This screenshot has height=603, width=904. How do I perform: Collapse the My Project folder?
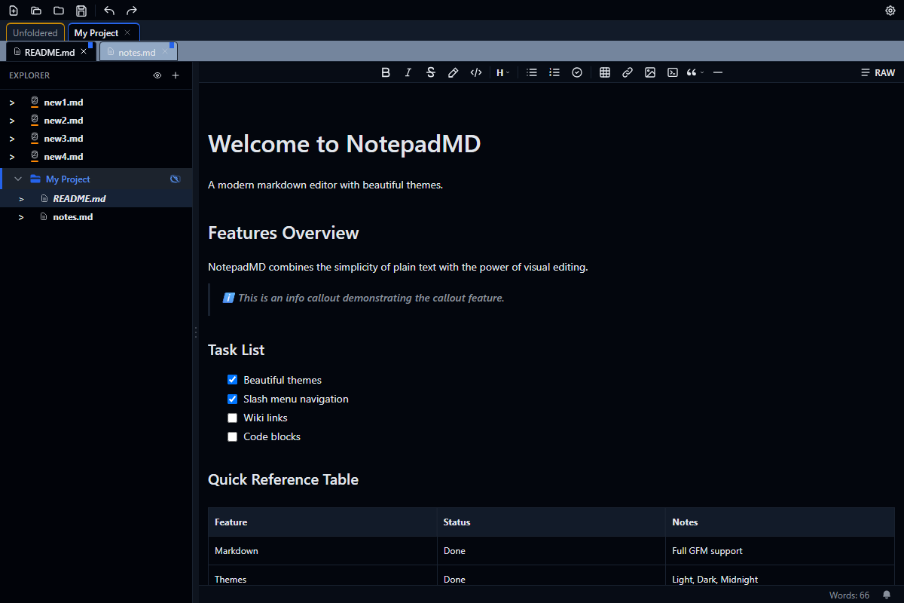17,179
